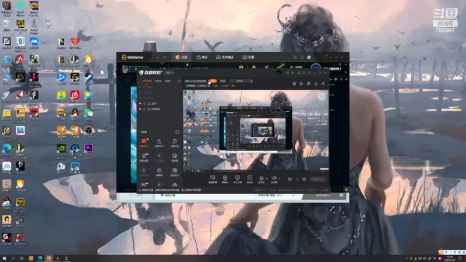Toggle eye of third dimmed source row
Image resolution: width=466 pixels, height=262 pixels.
pyautogui.click(x=140, y=98)
